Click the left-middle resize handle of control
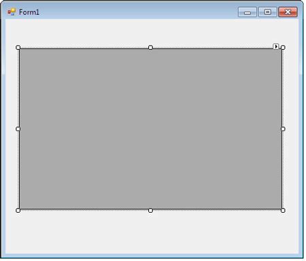This screenshot has height=261, width=306. (x=18, y=129)
